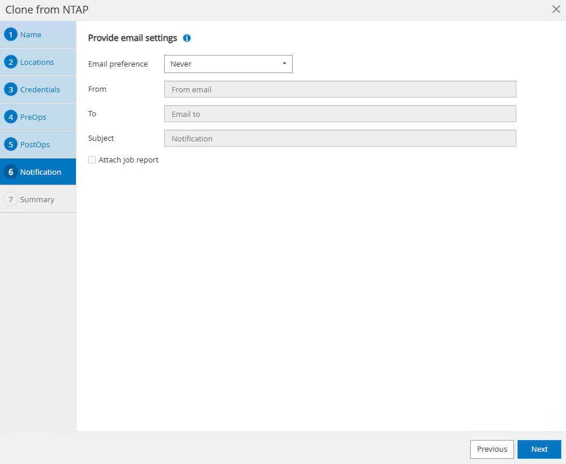Click the blue info icon beside email settings
The width and height of the screenshot is (566, 464).
coord(187,38)
